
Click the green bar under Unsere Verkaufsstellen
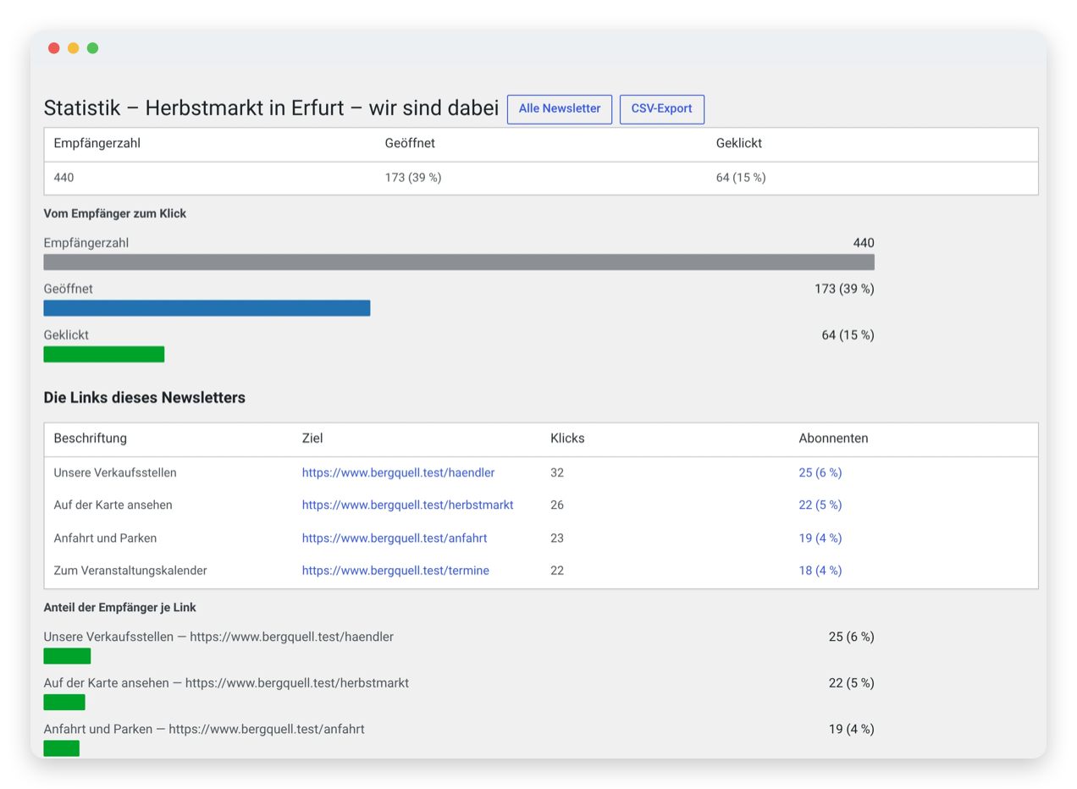[x=67, y=656]
